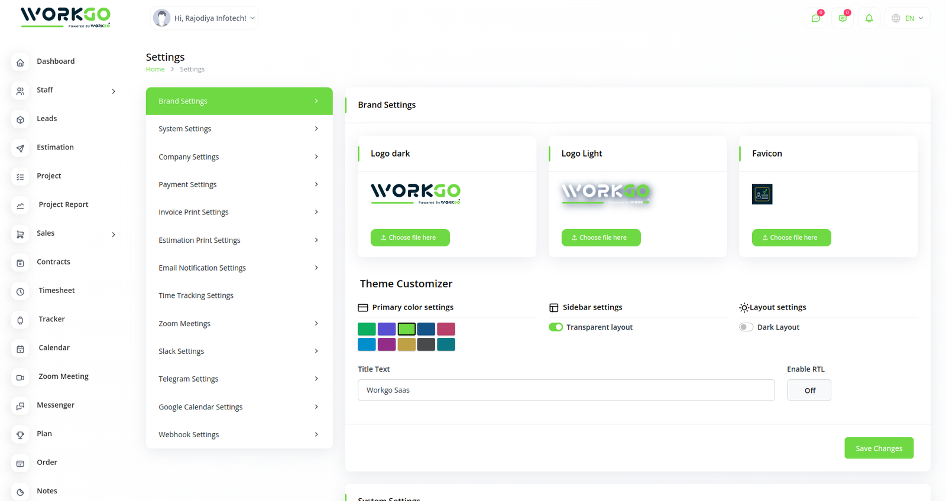The width and height of the screenshot is (946, 501).
Task: Open the chat bubble icon in header
Action: click(816, 18)
